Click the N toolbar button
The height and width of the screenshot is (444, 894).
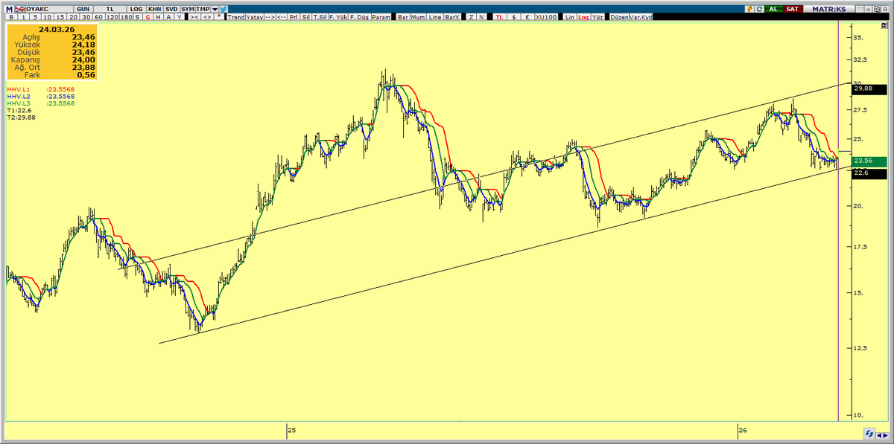pos(481,17)
